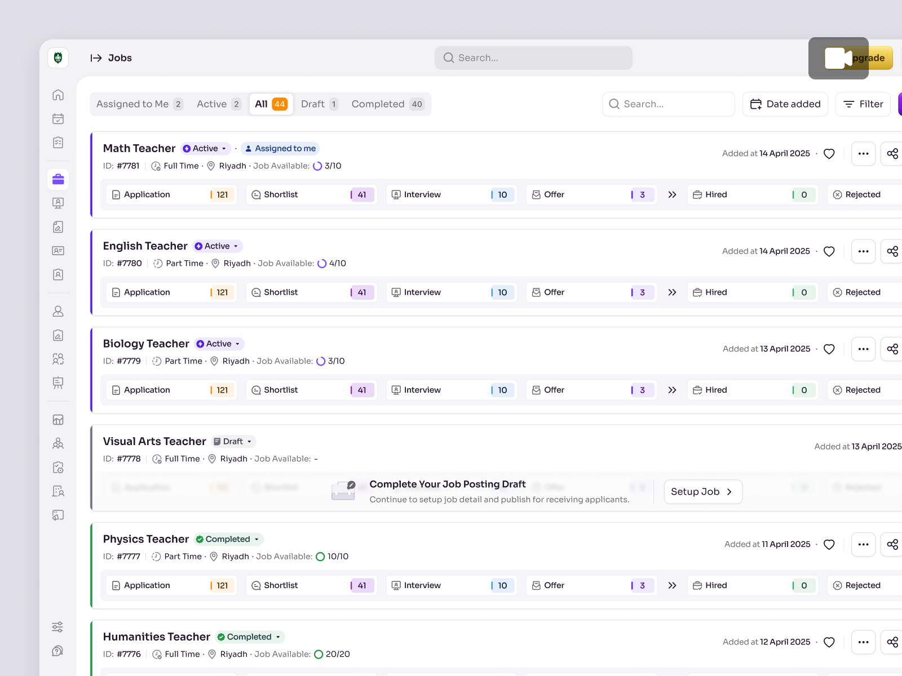This screenshot has height=676, width=902.
Task: Expand the Draft status dropdown on Visual Arts Teacher
Action: point(233,442)
